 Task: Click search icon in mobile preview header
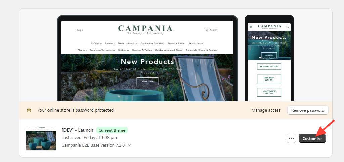[288, 27]
